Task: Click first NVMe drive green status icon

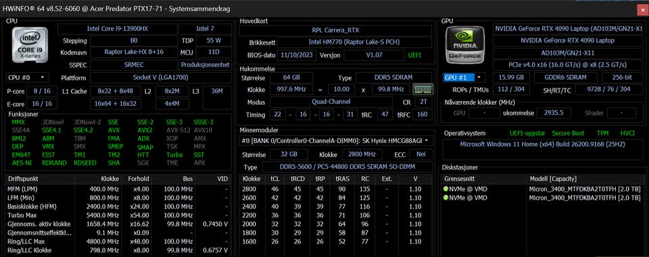Action: point(446,189)
